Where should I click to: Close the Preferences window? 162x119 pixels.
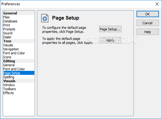[x=157, y=4]
